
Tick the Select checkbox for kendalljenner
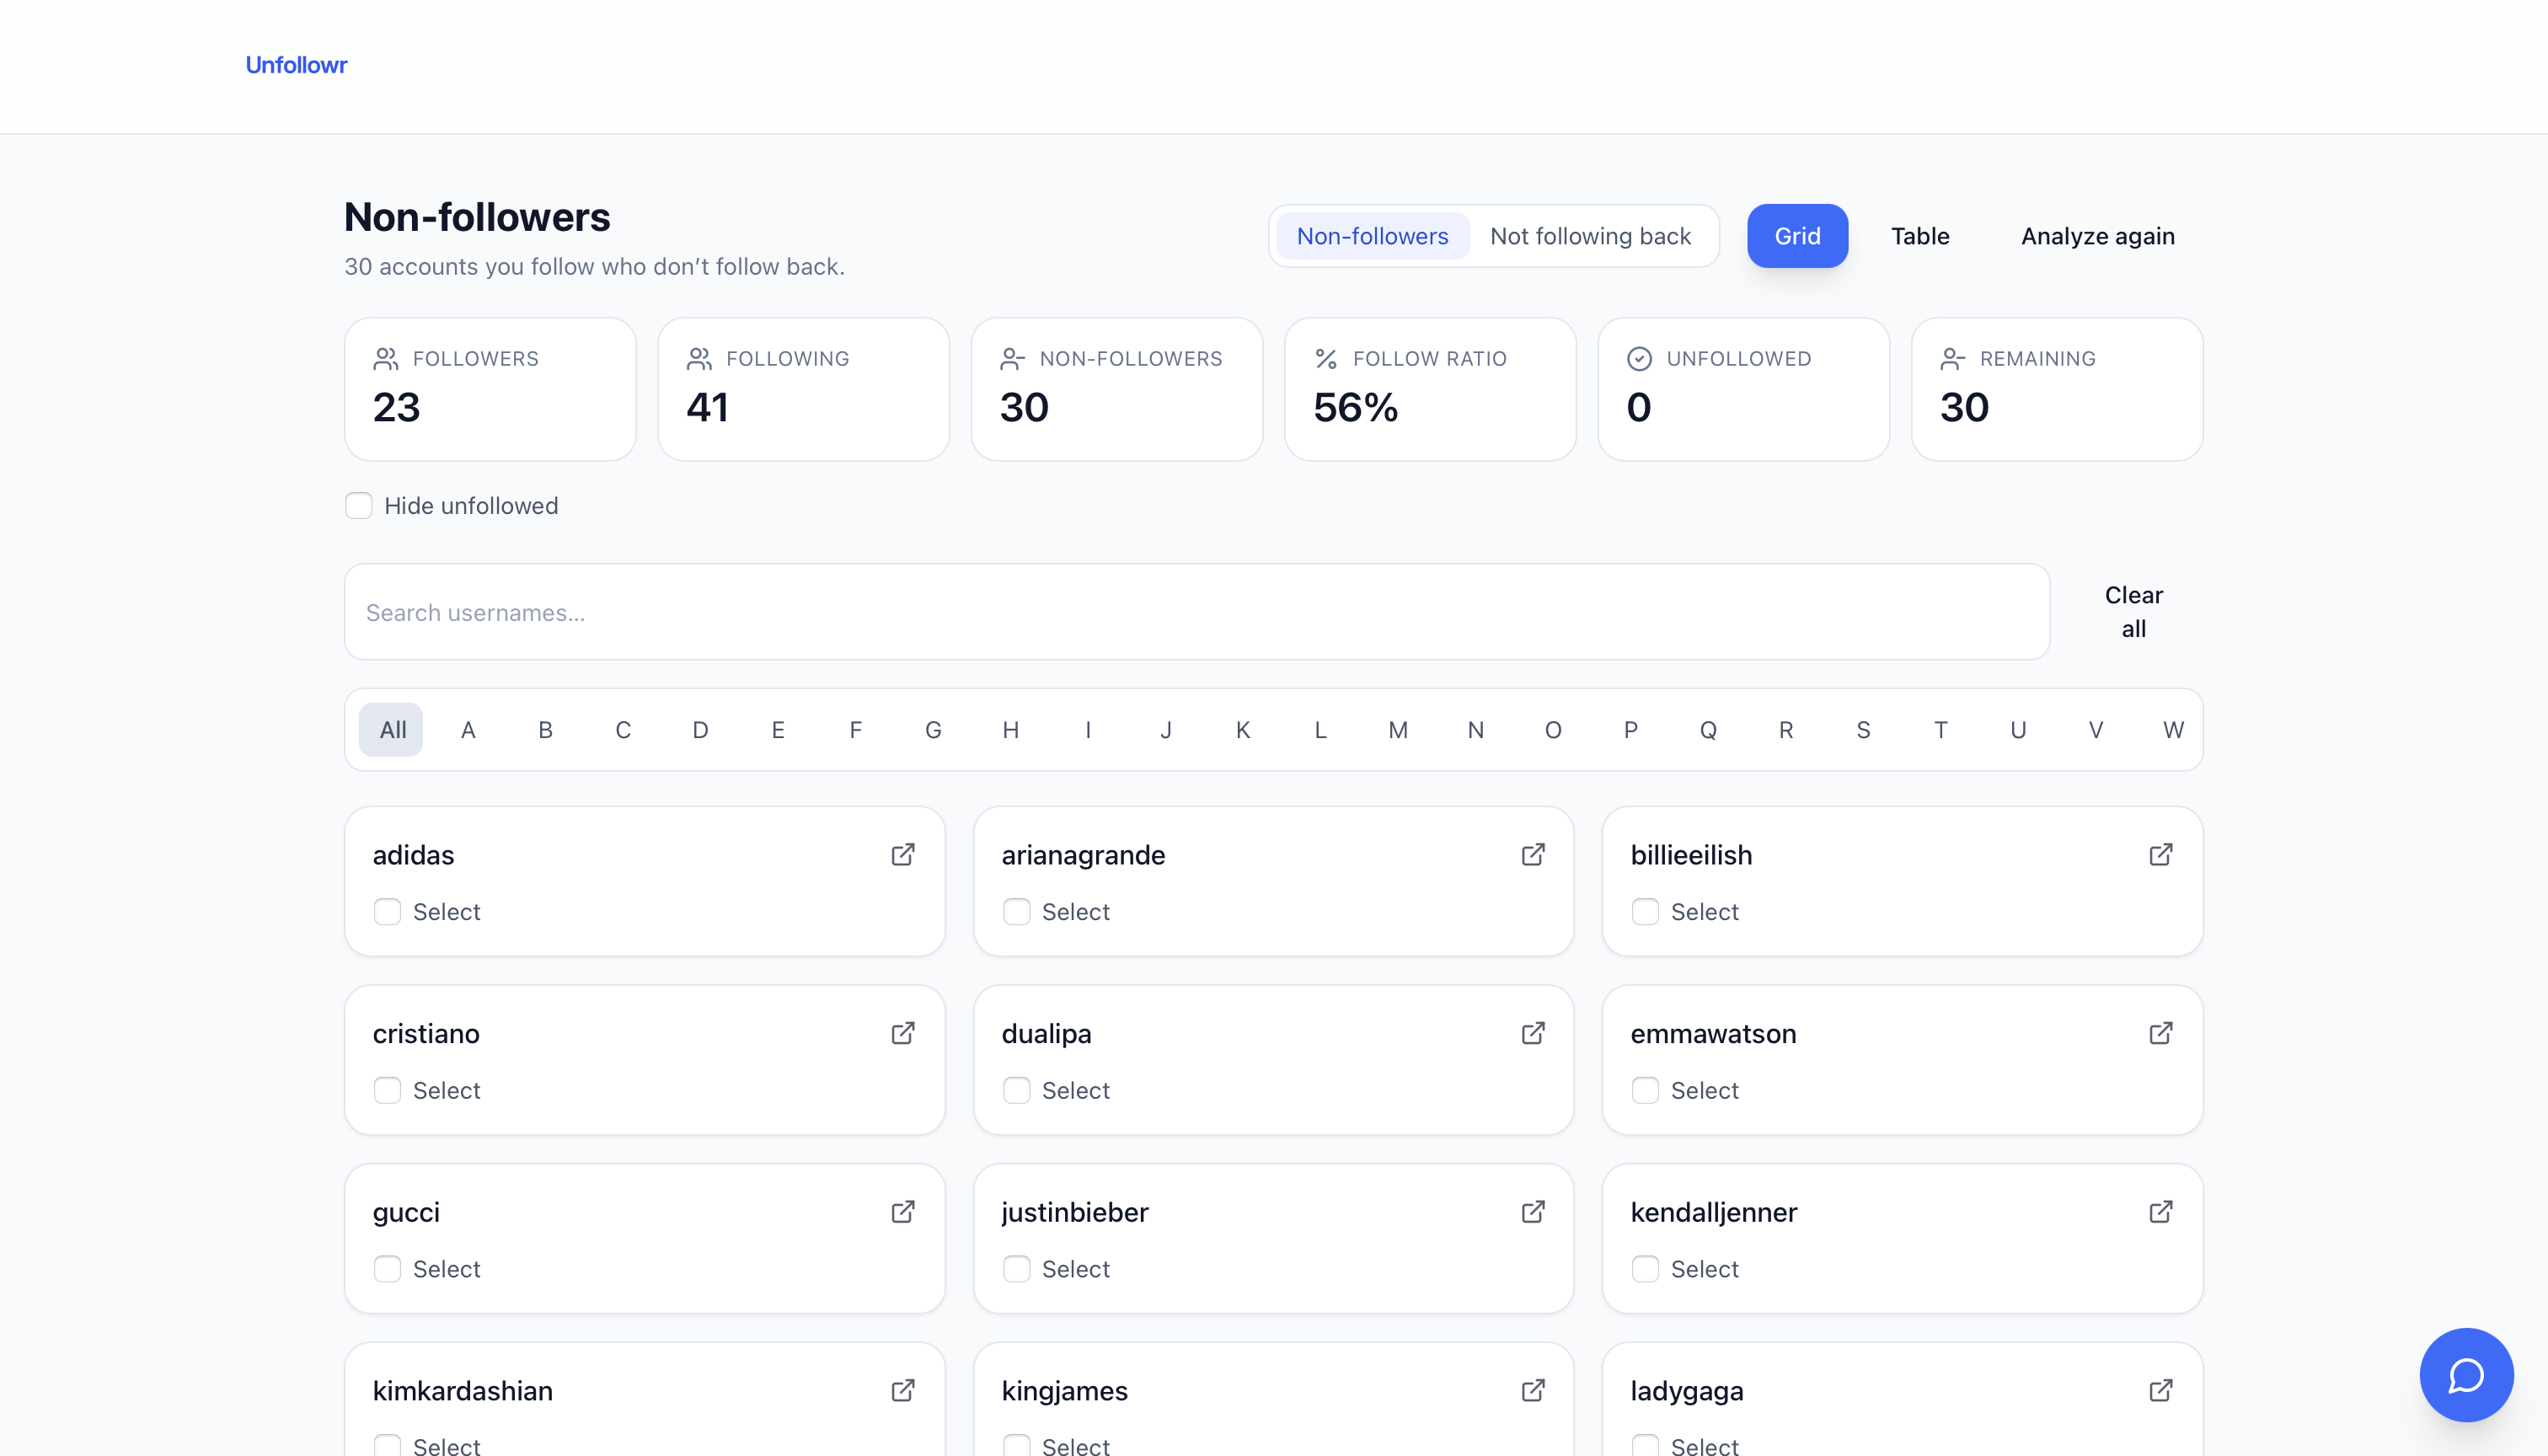point(1645,1269)
